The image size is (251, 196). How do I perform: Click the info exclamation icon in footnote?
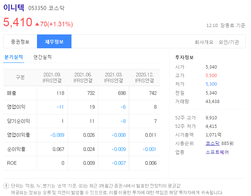coord(6,186)
